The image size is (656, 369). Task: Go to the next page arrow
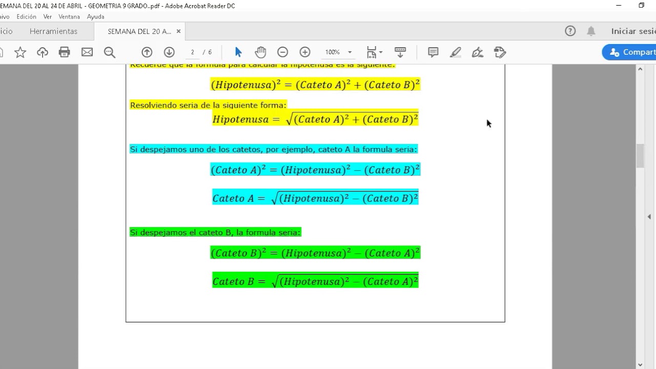click(x=169, y=52)
